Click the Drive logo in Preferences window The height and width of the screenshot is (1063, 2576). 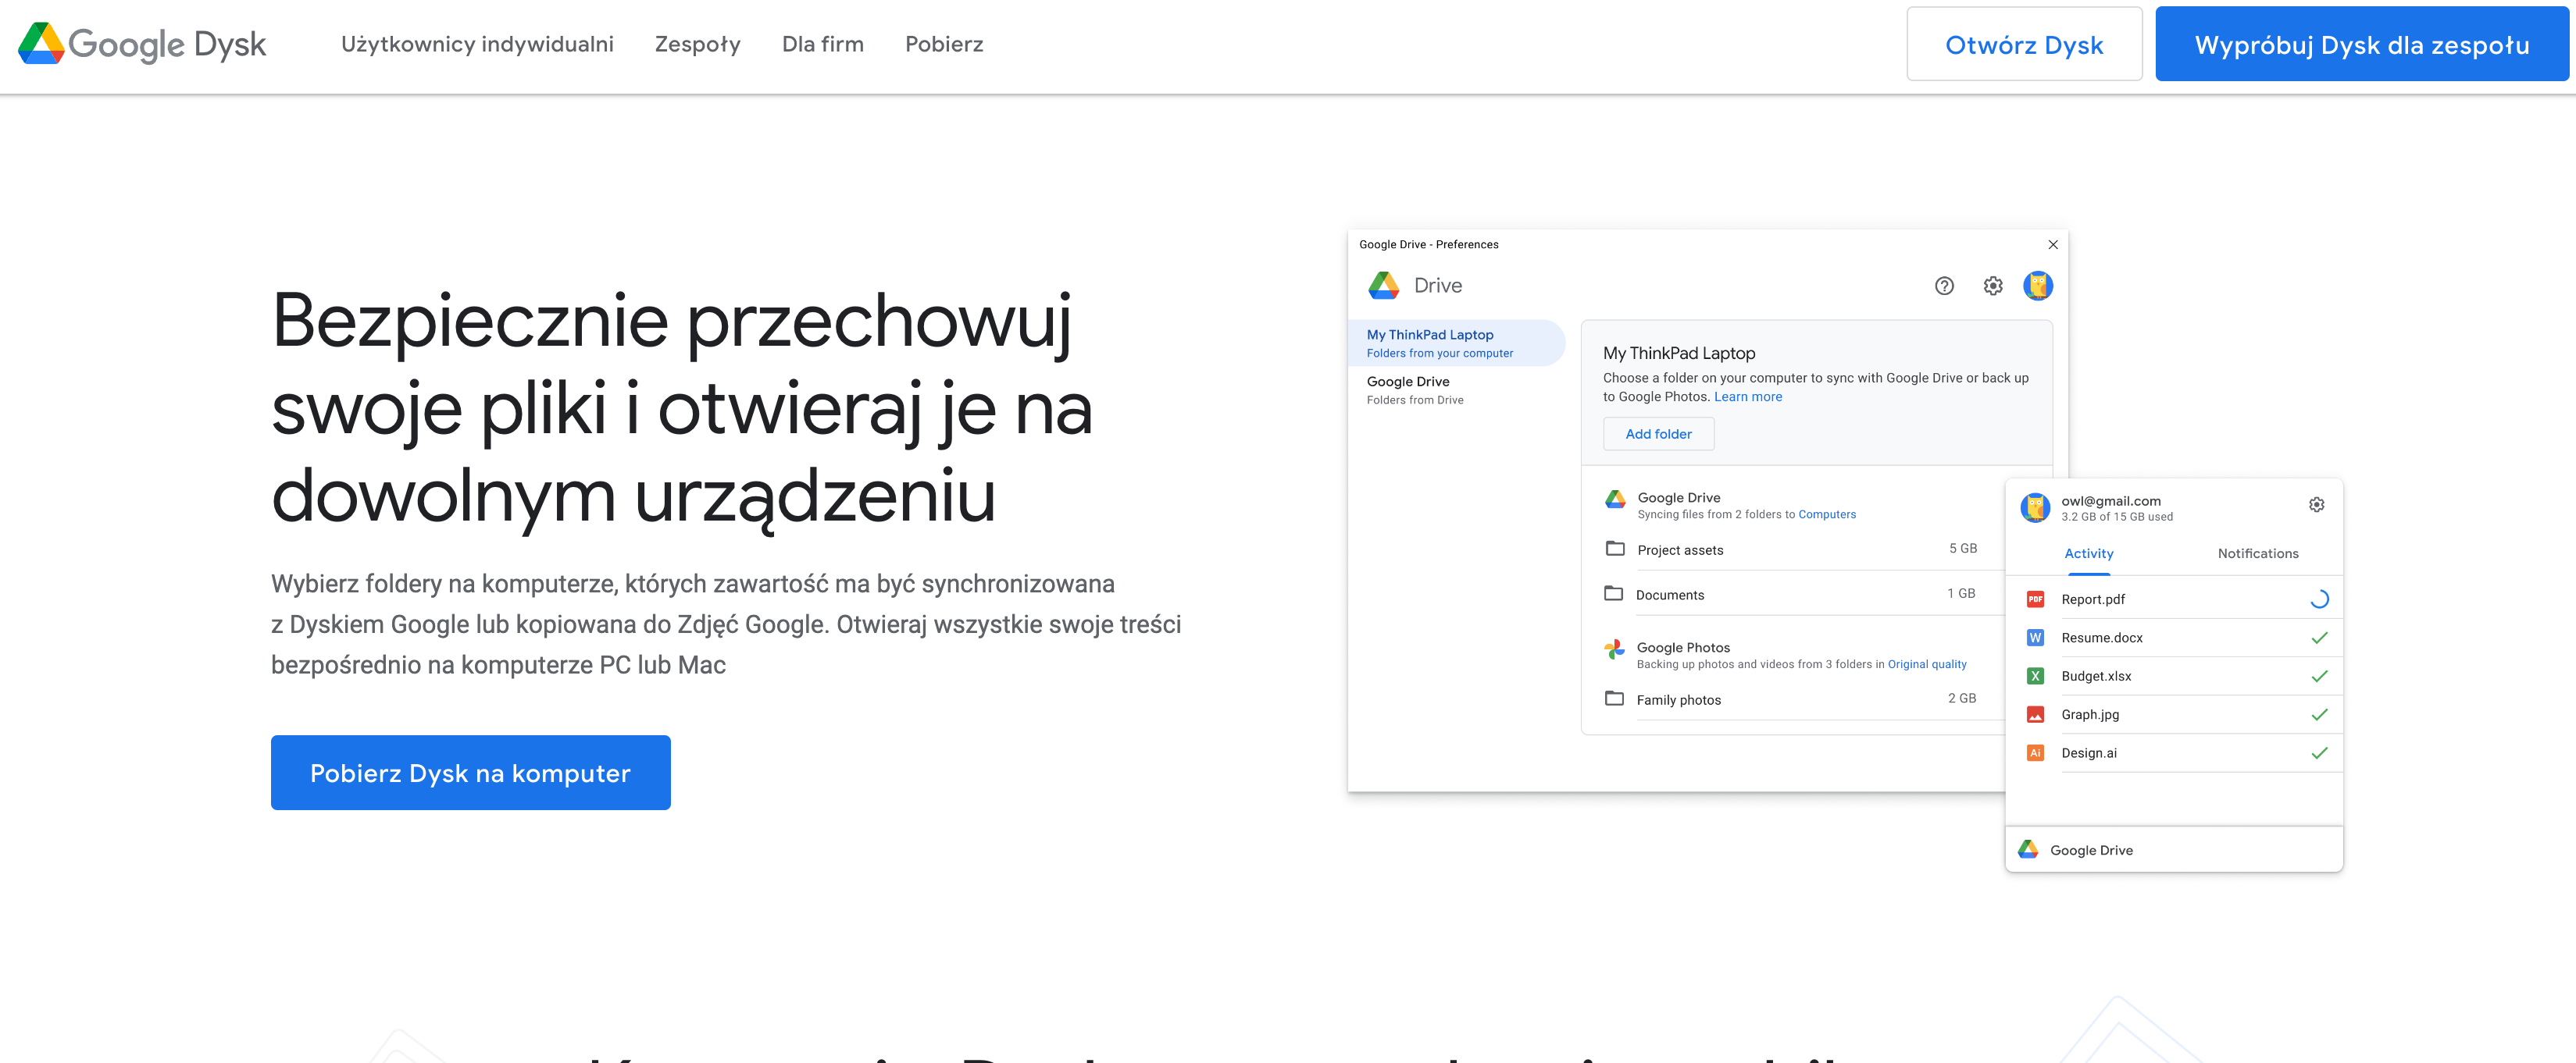pos(1384,286)
